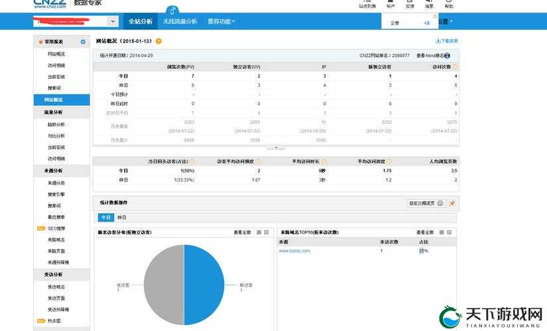
Task: Click minimize icon in 新老访客分布 panel header
Action: coord(267,232)
